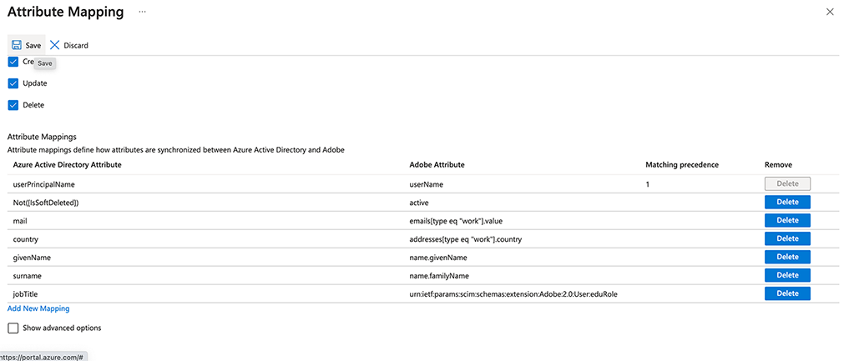Uncheck the Update checkbox

click(x=13, y=83)
